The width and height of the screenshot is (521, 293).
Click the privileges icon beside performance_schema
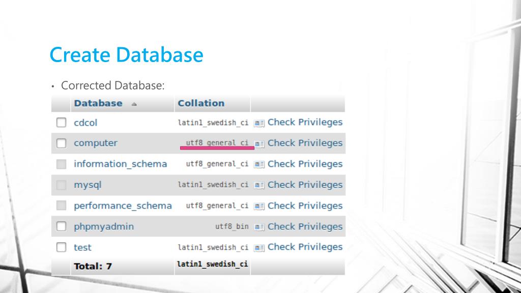pos(259,207)
